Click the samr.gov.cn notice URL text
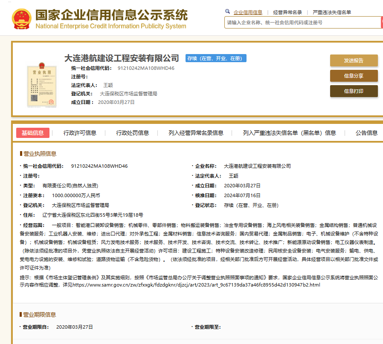 pyautogui.click(x=196, y=285)
